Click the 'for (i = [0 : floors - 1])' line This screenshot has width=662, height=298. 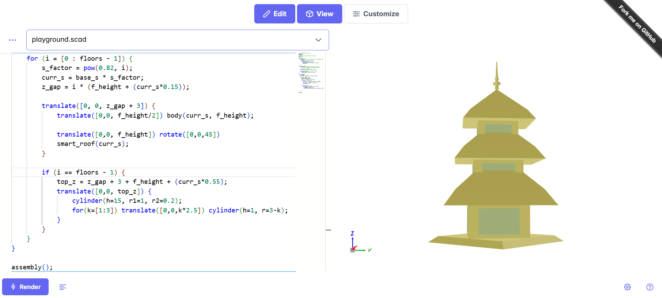coord(80,59)
